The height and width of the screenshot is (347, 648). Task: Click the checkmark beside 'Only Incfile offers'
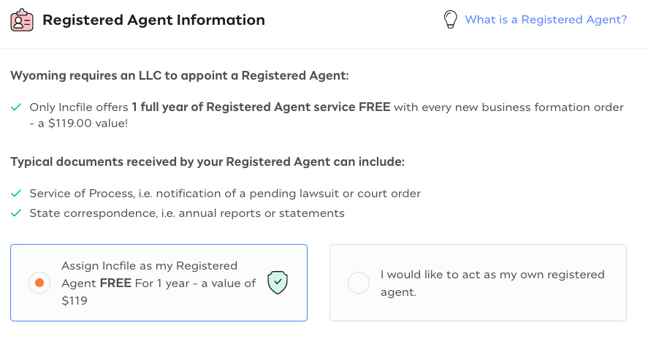(x=16, y=107)
